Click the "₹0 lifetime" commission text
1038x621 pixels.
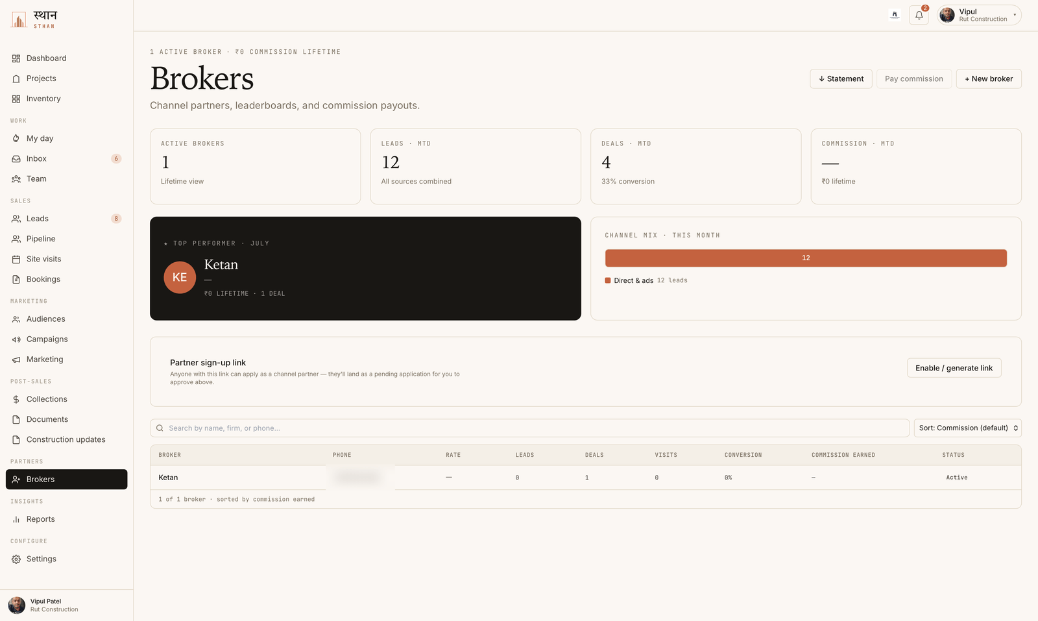pyautogui.click(x=838, y=182)
